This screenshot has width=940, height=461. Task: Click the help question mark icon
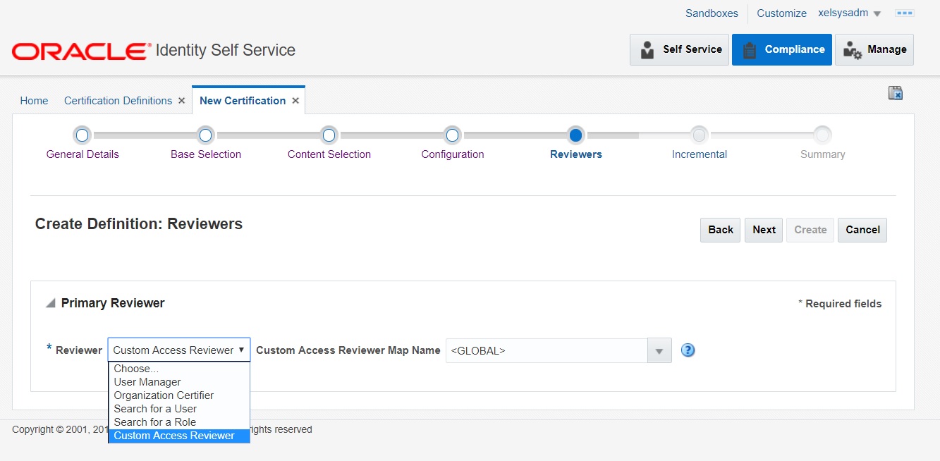pos(688,350)
